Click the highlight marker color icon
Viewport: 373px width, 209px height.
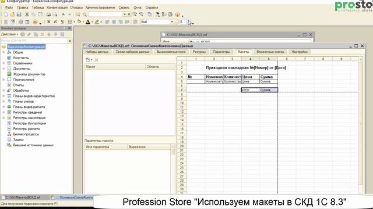pos(97,22)
